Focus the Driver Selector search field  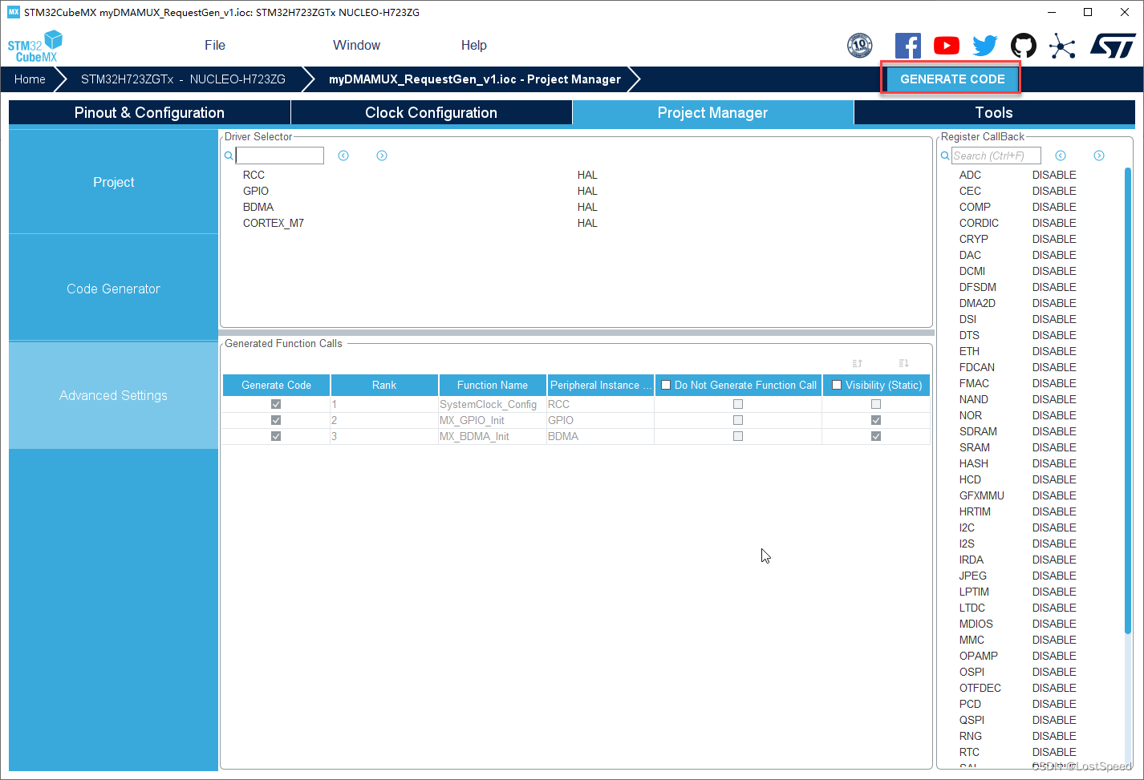point(280,156)
